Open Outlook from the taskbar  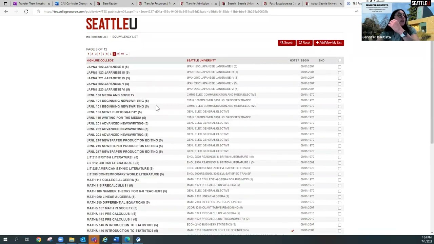[x=83, y=240]
